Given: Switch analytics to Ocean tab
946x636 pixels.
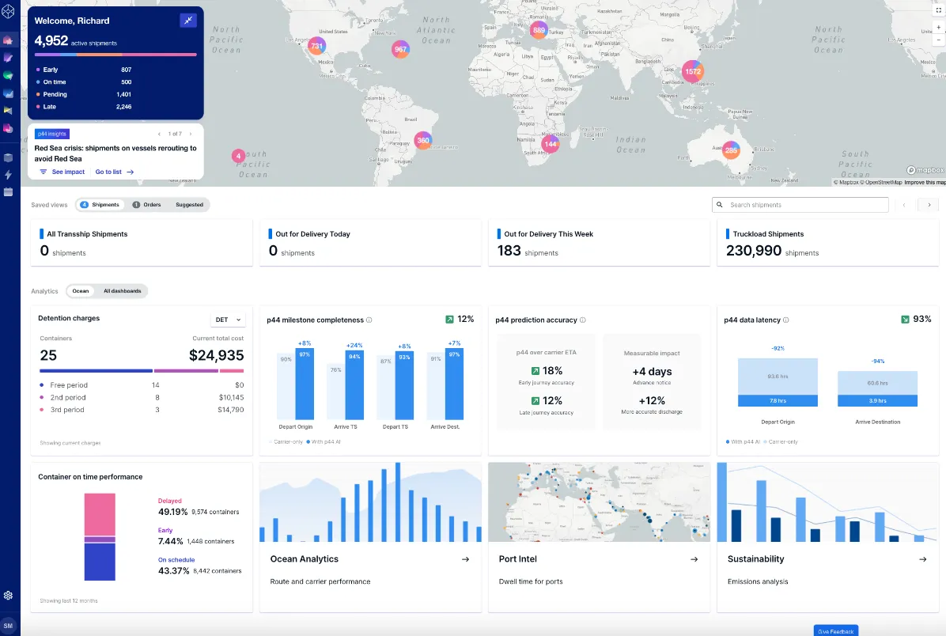Looking at the screenshot, I should 80,291.
